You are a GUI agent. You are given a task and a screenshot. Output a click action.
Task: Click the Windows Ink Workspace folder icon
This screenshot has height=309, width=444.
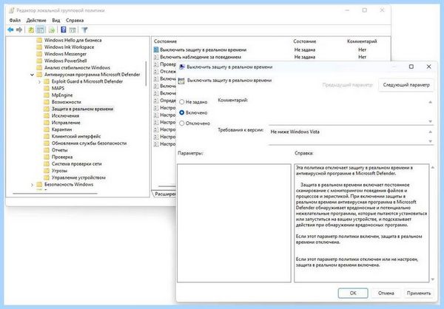pyautogui.click(x=39, y=47)
